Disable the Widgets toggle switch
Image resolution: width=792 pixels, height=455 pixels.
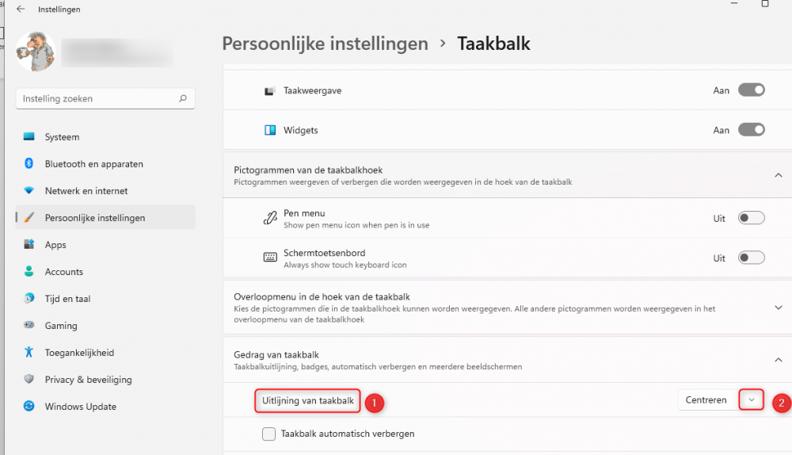point(751,130)
